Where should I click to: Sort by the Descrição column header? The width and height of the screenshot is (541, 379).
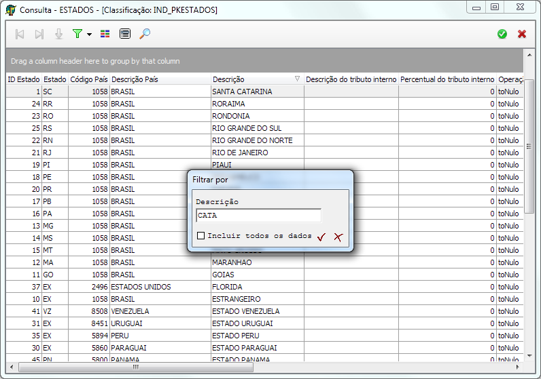[x=251, y=79]
